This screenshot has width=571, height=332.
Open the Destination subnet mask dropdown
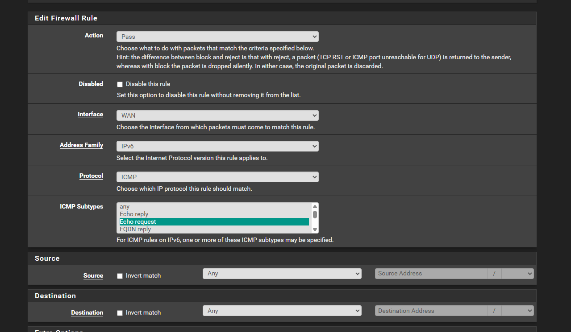pyautogui.click(x=517, y=311)
